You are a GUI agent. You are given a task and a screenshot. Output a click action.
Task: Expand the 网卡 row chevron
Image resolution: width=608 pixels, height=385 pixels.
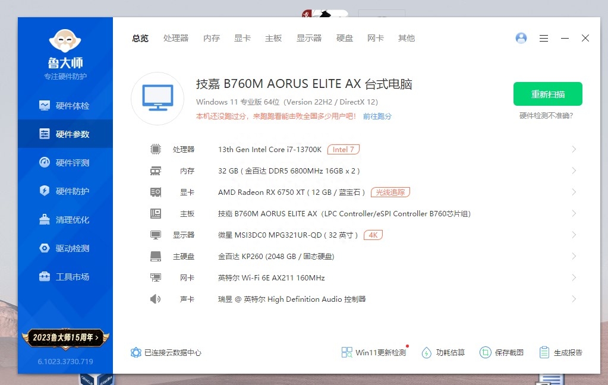tap(574, 277)
